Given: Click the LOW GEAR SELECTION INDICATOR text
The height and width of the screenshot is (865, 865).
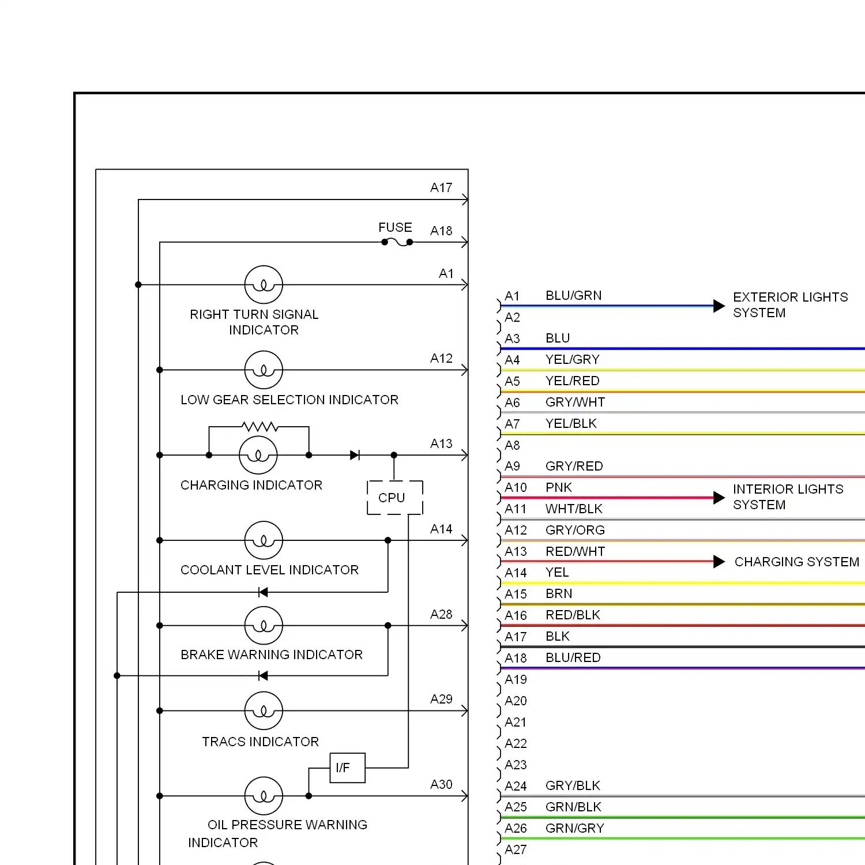Looking at the screenshot, I should (289, 400).
